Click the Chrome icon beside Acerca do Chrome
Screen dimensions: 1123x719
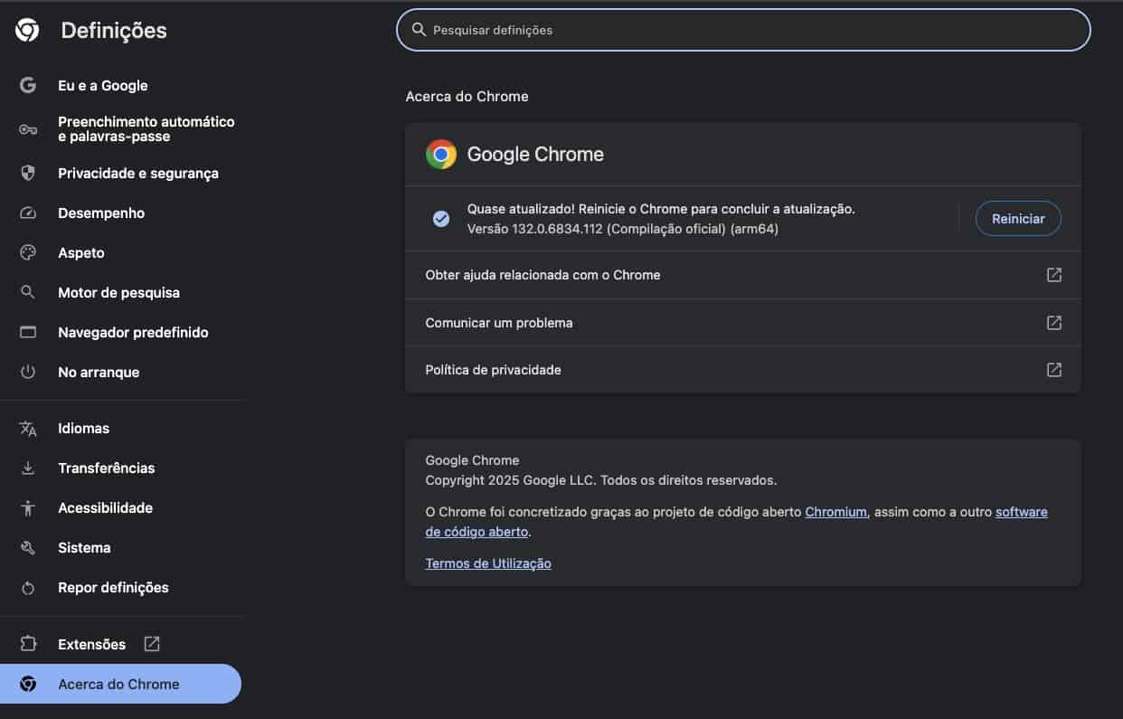pyautogui.click(x=28, y=684)
